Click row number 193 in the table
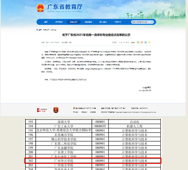 pos(31,122)
